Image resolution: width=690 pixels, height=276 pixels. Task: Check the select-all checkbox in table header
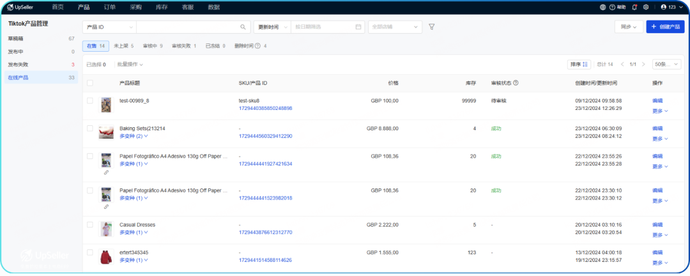[x=90, y=82]
